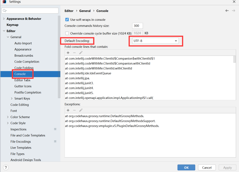Confirm settings with OK button

pyautogui.click(x=186, y=167)
